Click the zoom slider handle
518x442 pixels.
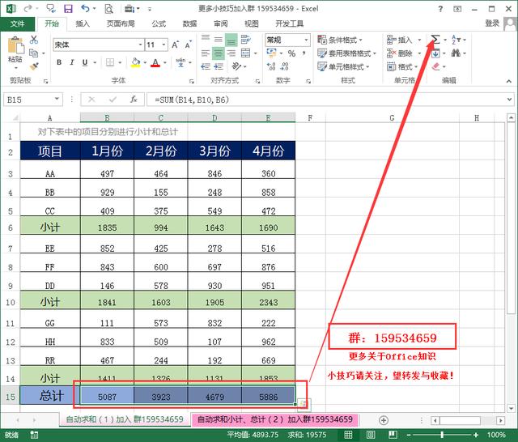tap(442, 435)
